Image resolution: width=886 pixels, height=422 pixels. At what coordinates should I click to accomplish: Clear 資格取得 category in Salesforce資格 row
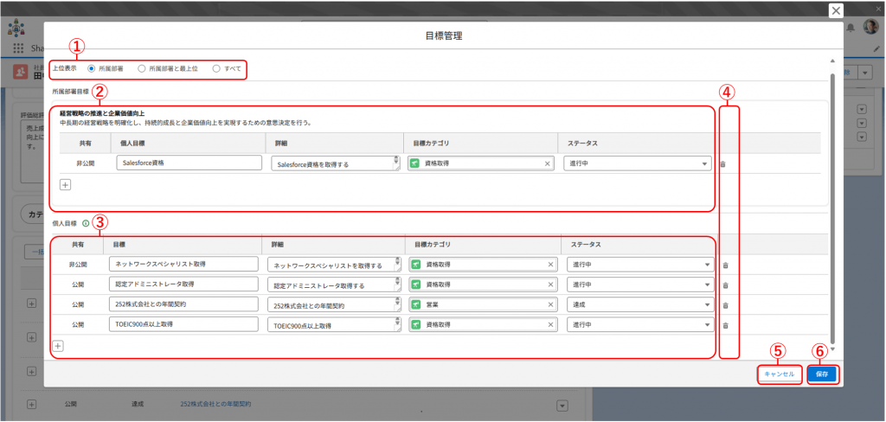click(548, 163)
